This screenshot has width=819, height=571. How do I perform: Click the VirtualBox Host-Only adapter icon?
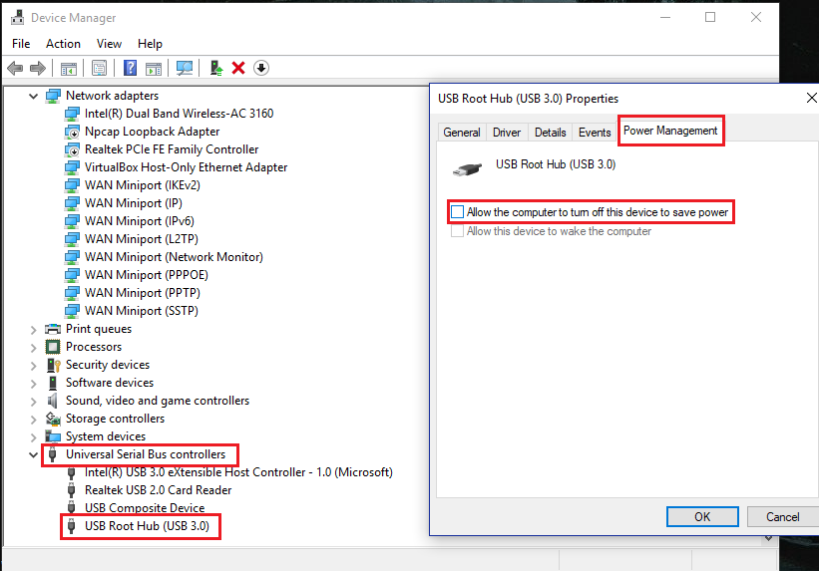pyautogui.click(x=72, y=167)
